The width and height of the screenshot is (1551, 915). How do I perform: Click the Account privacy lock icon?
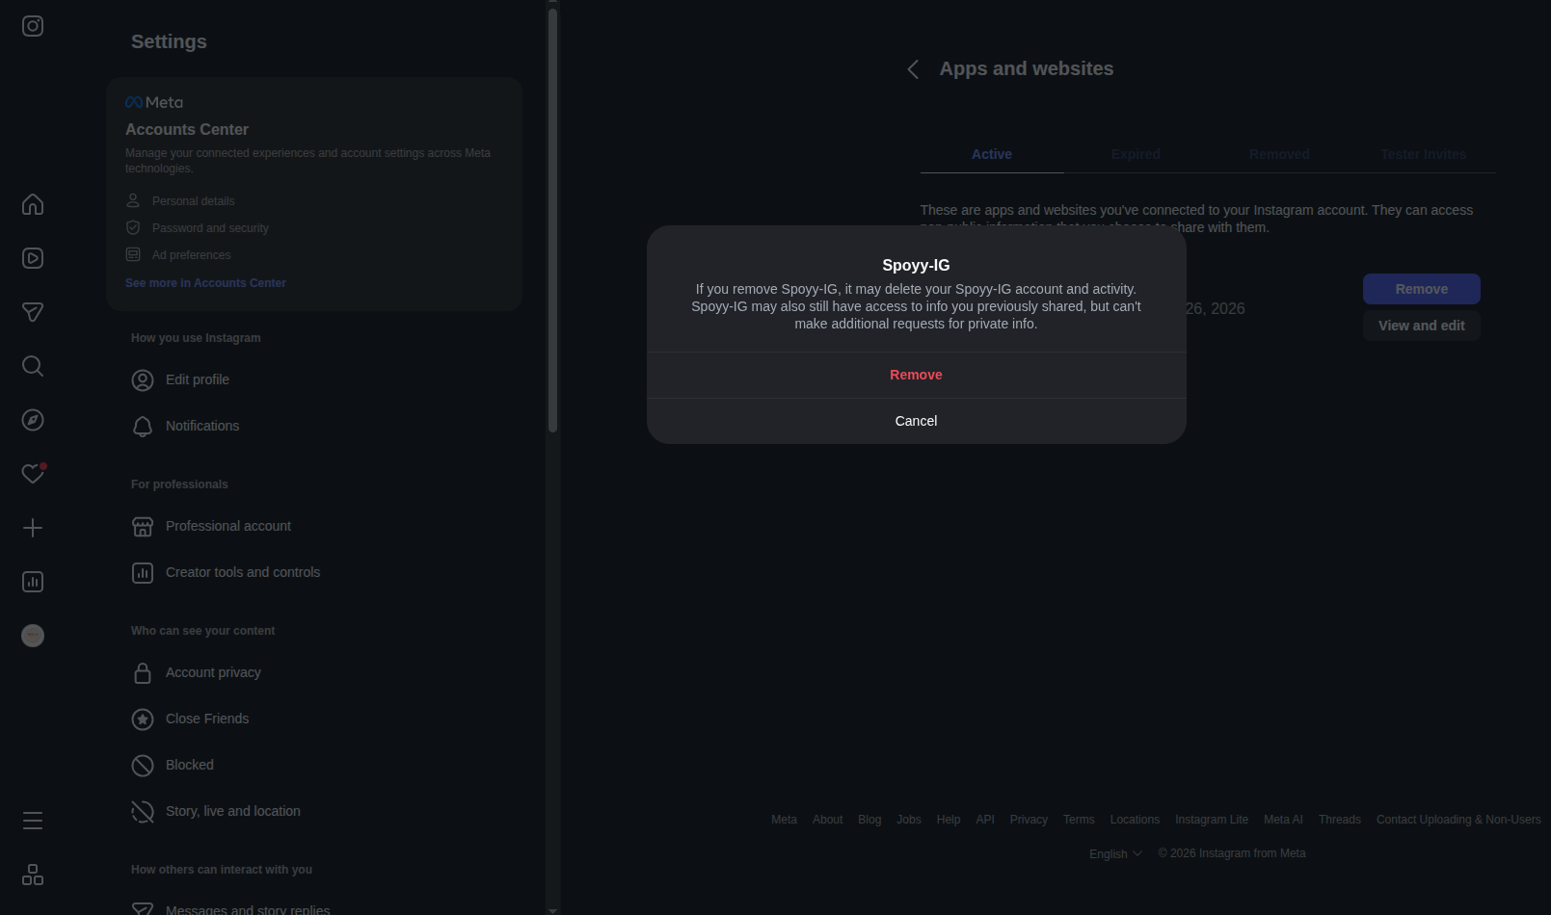point(143,673)
